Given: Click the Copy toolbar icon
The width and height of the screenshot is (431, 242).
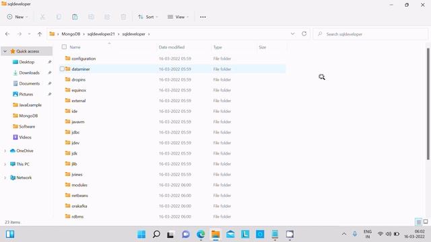Looking at the screenshot, I should (x=59, y=17).
